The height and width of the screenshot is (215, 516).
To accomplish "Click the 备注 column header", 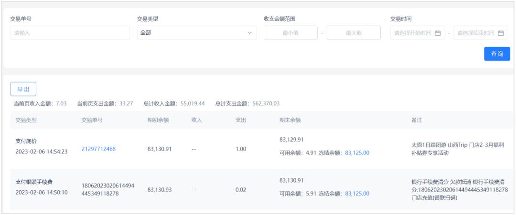I will (417, 120).
